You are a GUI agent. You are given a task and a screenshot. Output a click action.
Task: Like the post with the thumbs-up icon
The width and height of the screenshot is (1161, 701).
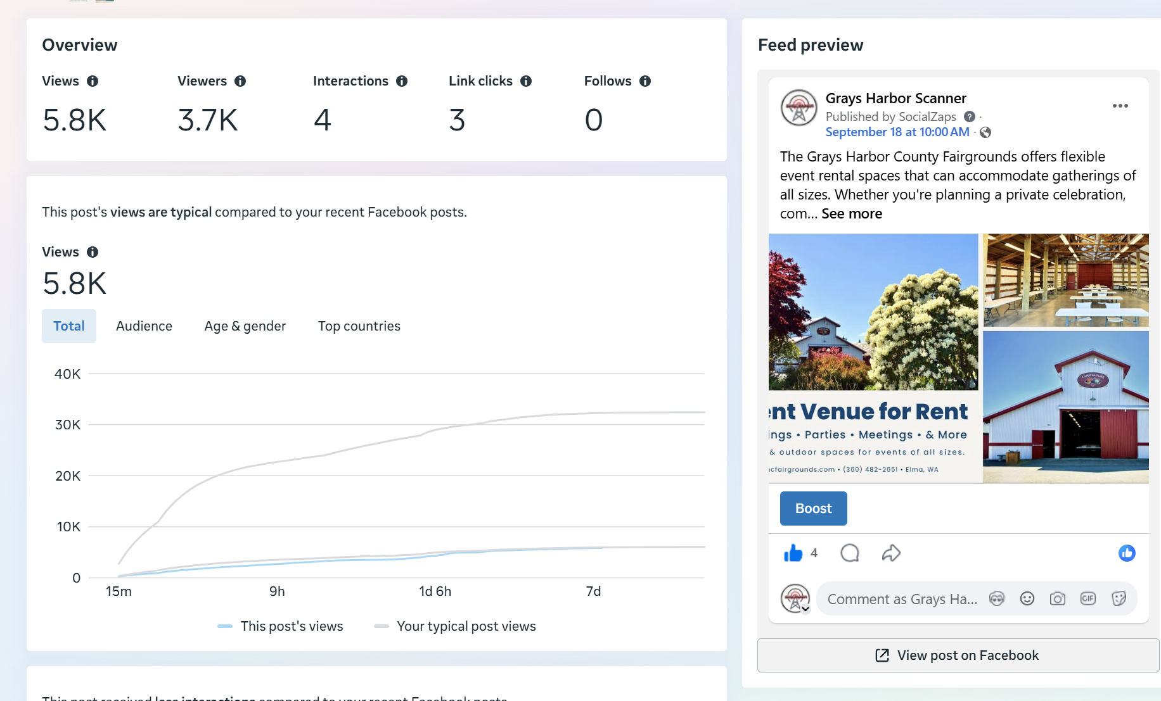point(793,553)
